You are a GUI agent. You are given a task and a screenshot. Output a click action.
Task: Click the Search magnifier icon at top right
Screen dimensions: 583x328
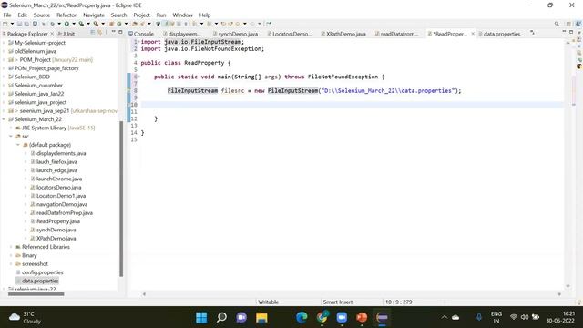point(557,24)
